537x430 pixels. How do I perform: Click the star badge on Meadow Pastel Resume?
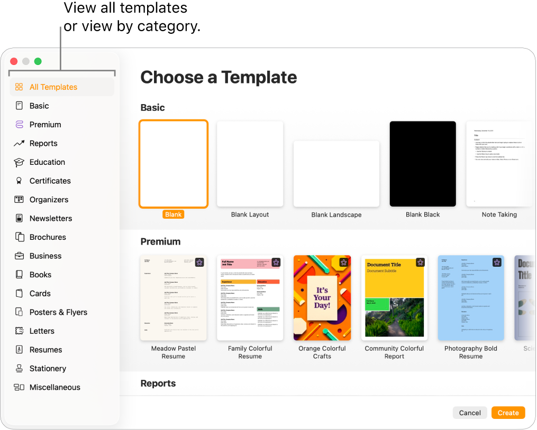tap(199, 262)
